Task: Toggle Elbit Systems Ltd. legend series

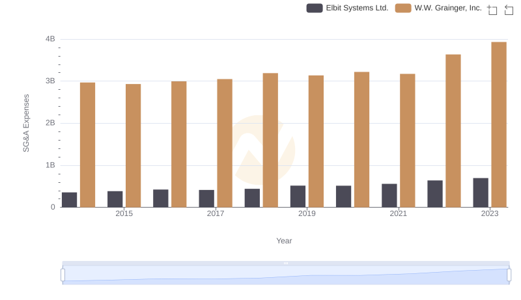Action: coord(347,8)
